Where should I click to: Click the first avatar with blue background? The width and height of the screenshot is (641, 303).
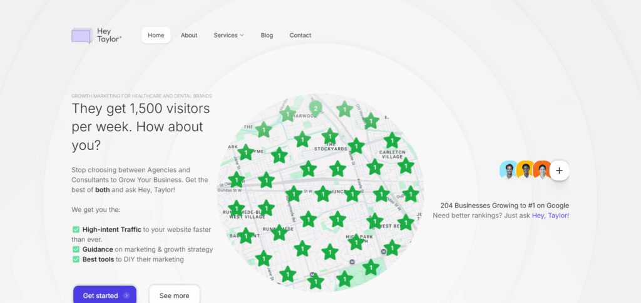[x=508, y=170]
